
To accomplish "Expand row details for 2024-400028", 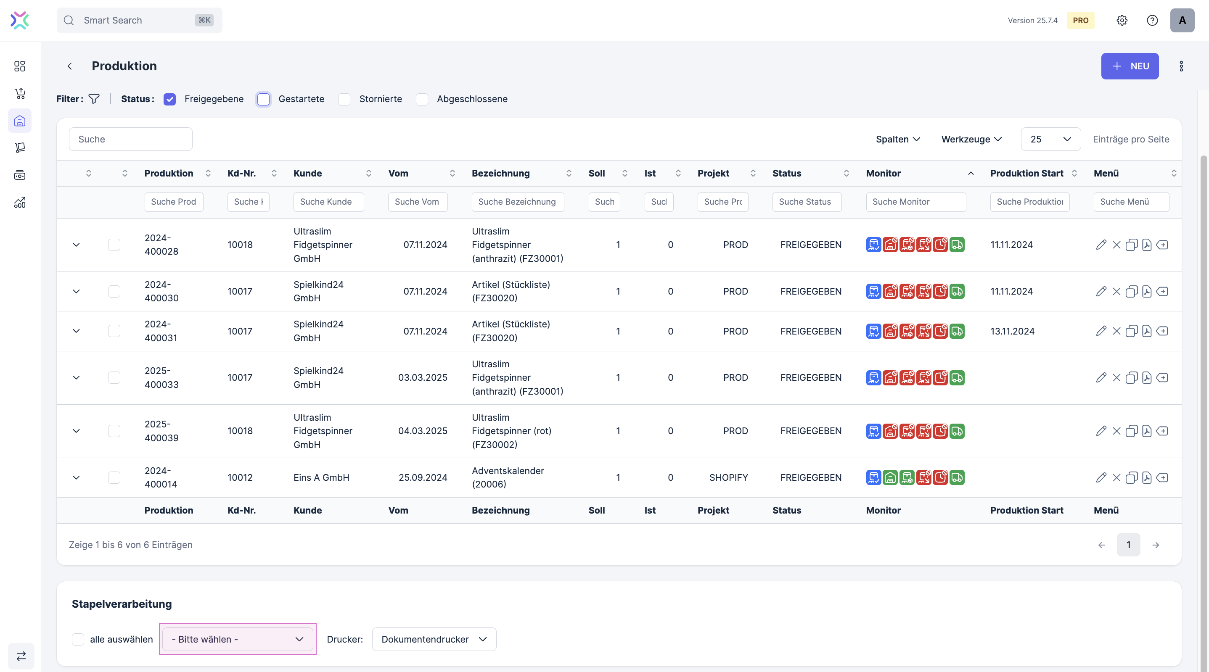I will coord(76,245).
